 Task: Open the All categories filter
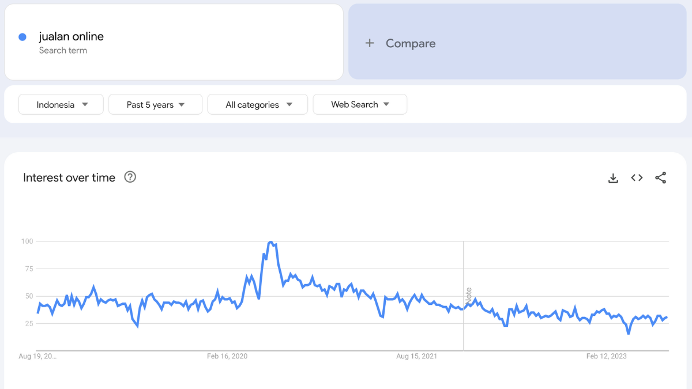[x=258, y=104]
